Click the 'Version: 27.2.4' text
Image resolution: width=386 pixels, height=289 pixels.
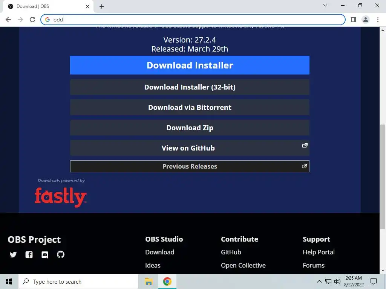point(190,40)
